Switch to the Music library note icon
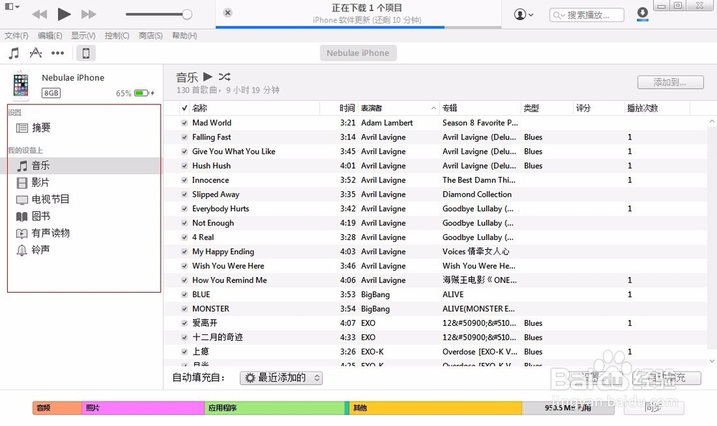Viewport: 717px width, 426px height. 14,54
